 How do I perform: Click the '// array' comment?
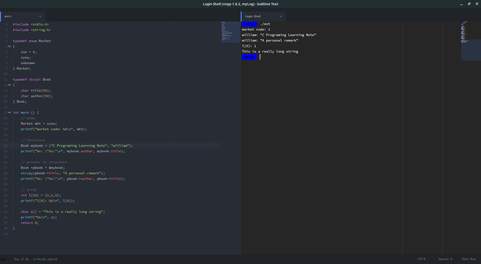tap(29, 190)
